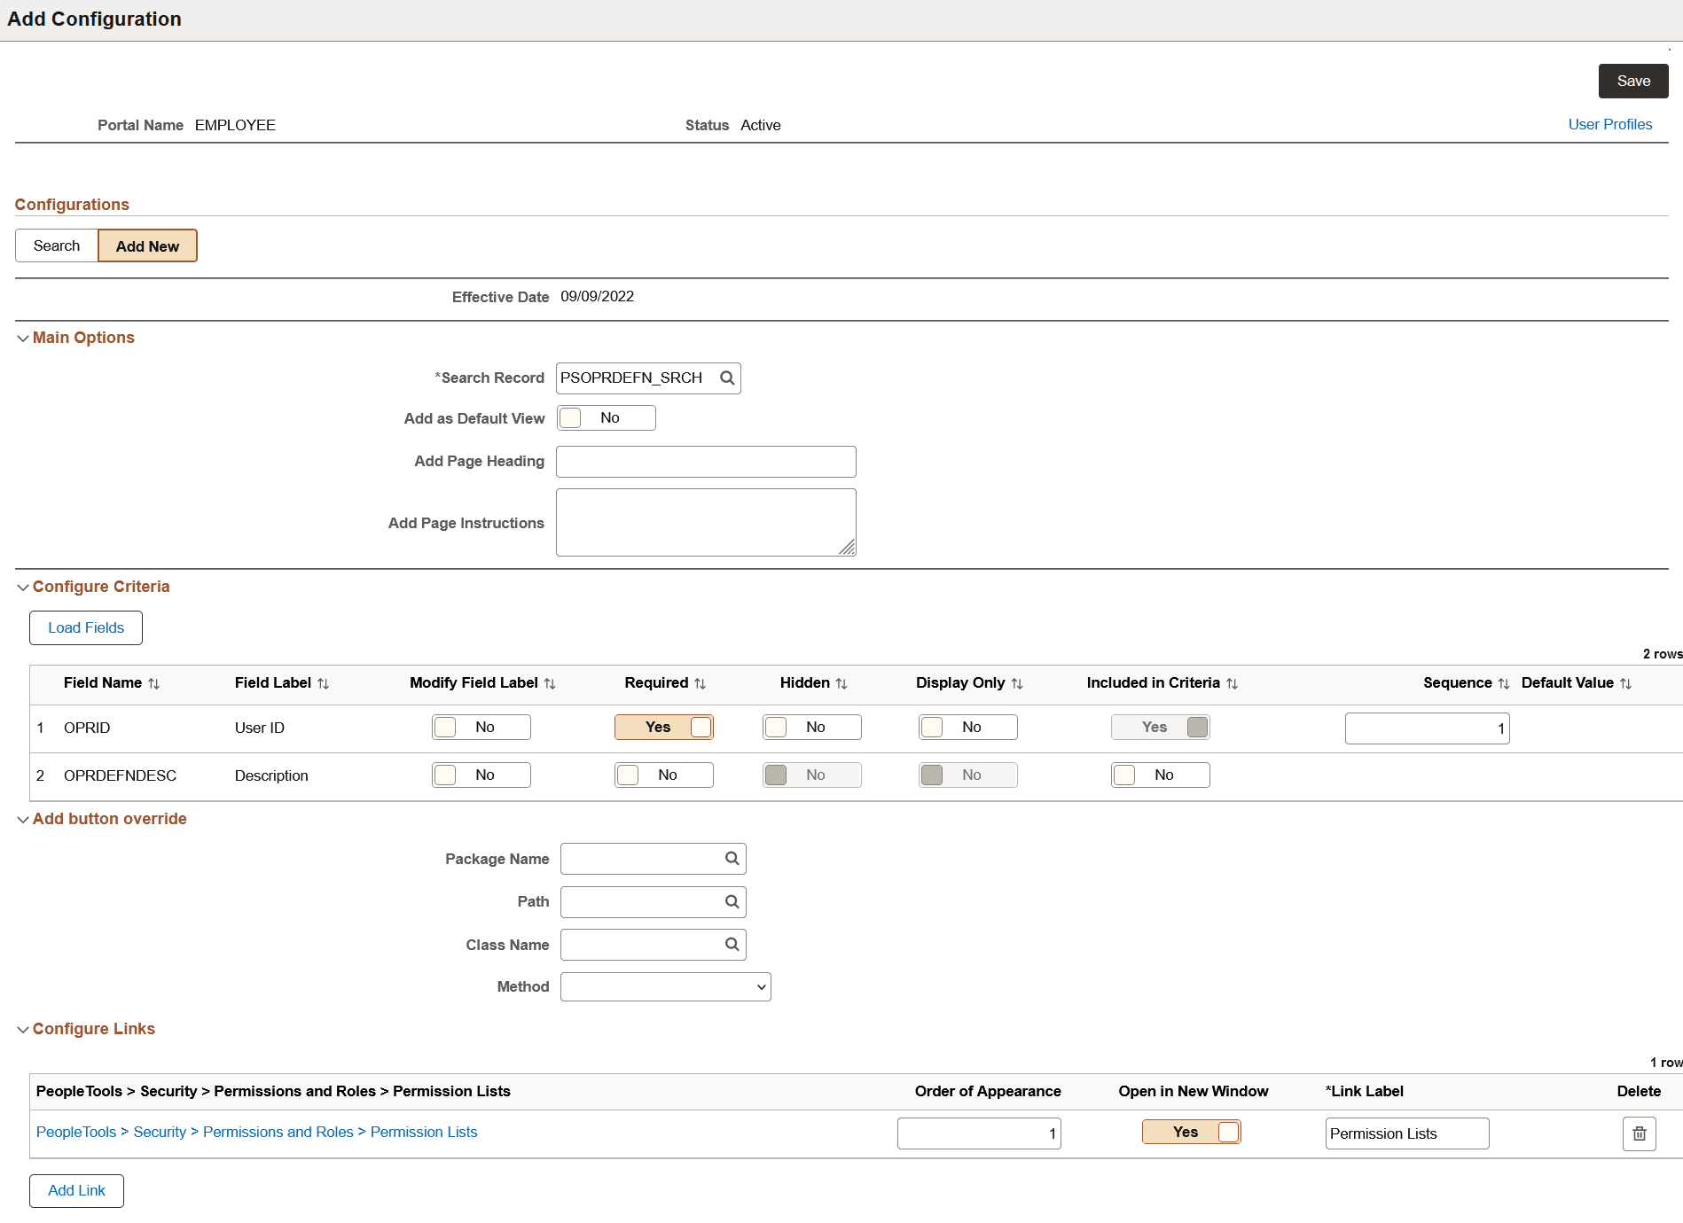The image size is (1683, 1223).
Task: Open the Method dropdown
Action: point(665,986)
